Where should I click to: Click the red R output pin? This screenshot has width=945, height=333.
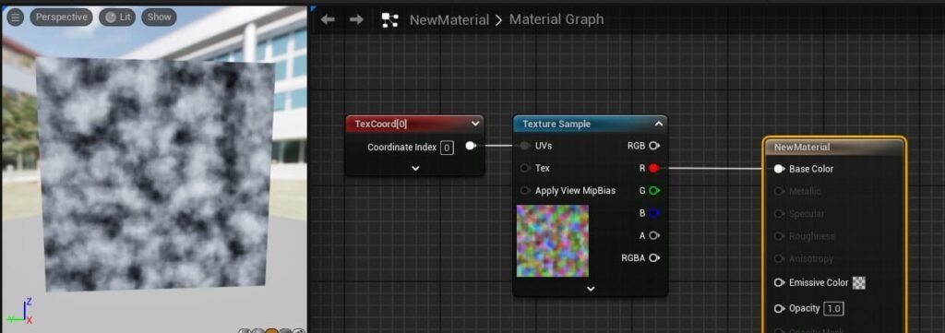(x=654, y=169)
